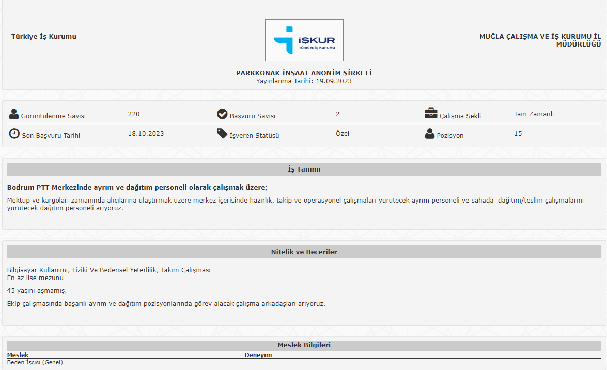Viewport: 607px width, 370px height.
Task: Click the Meslek column header
Action: [x=18, y=355]
